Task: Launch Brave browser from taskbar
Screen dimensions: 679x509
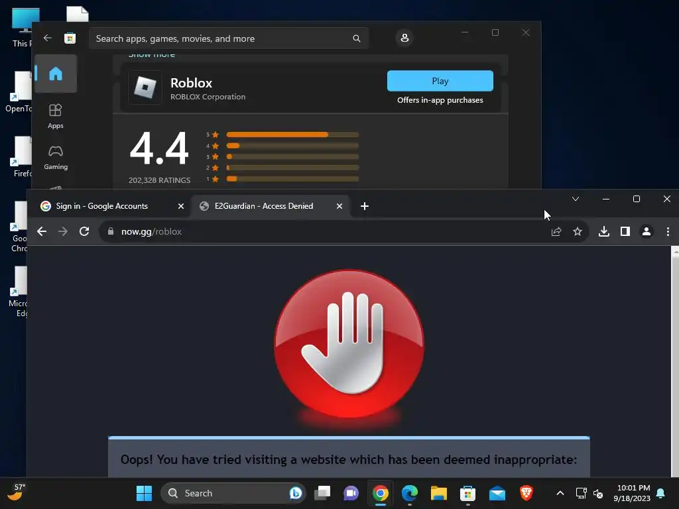Action: 526,493
